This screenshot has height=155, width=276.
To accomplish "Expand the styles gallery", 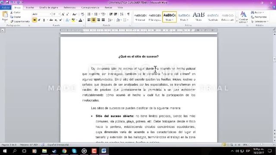I will [x=237, y=21].
